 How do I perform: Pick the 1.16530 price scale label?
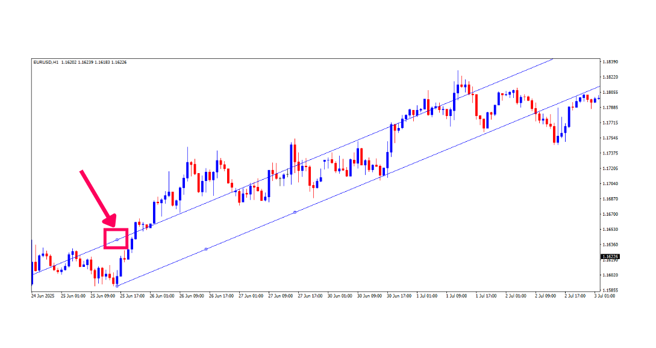point(610,230)
